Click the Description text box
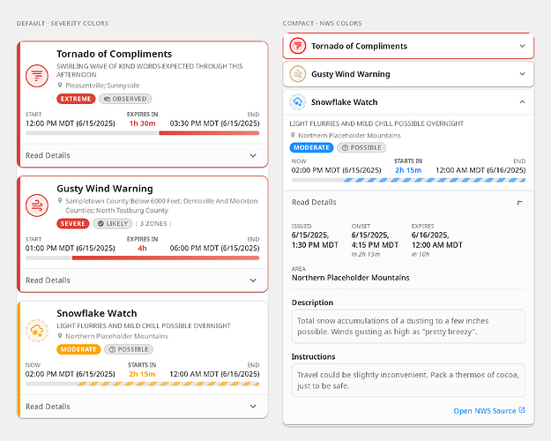 (x=408, y=326)
